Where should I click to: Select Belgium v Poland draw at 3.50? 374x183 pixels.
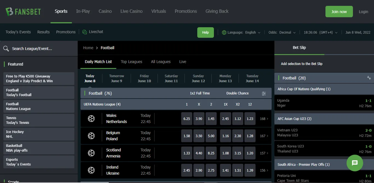(x=199, y=136)
